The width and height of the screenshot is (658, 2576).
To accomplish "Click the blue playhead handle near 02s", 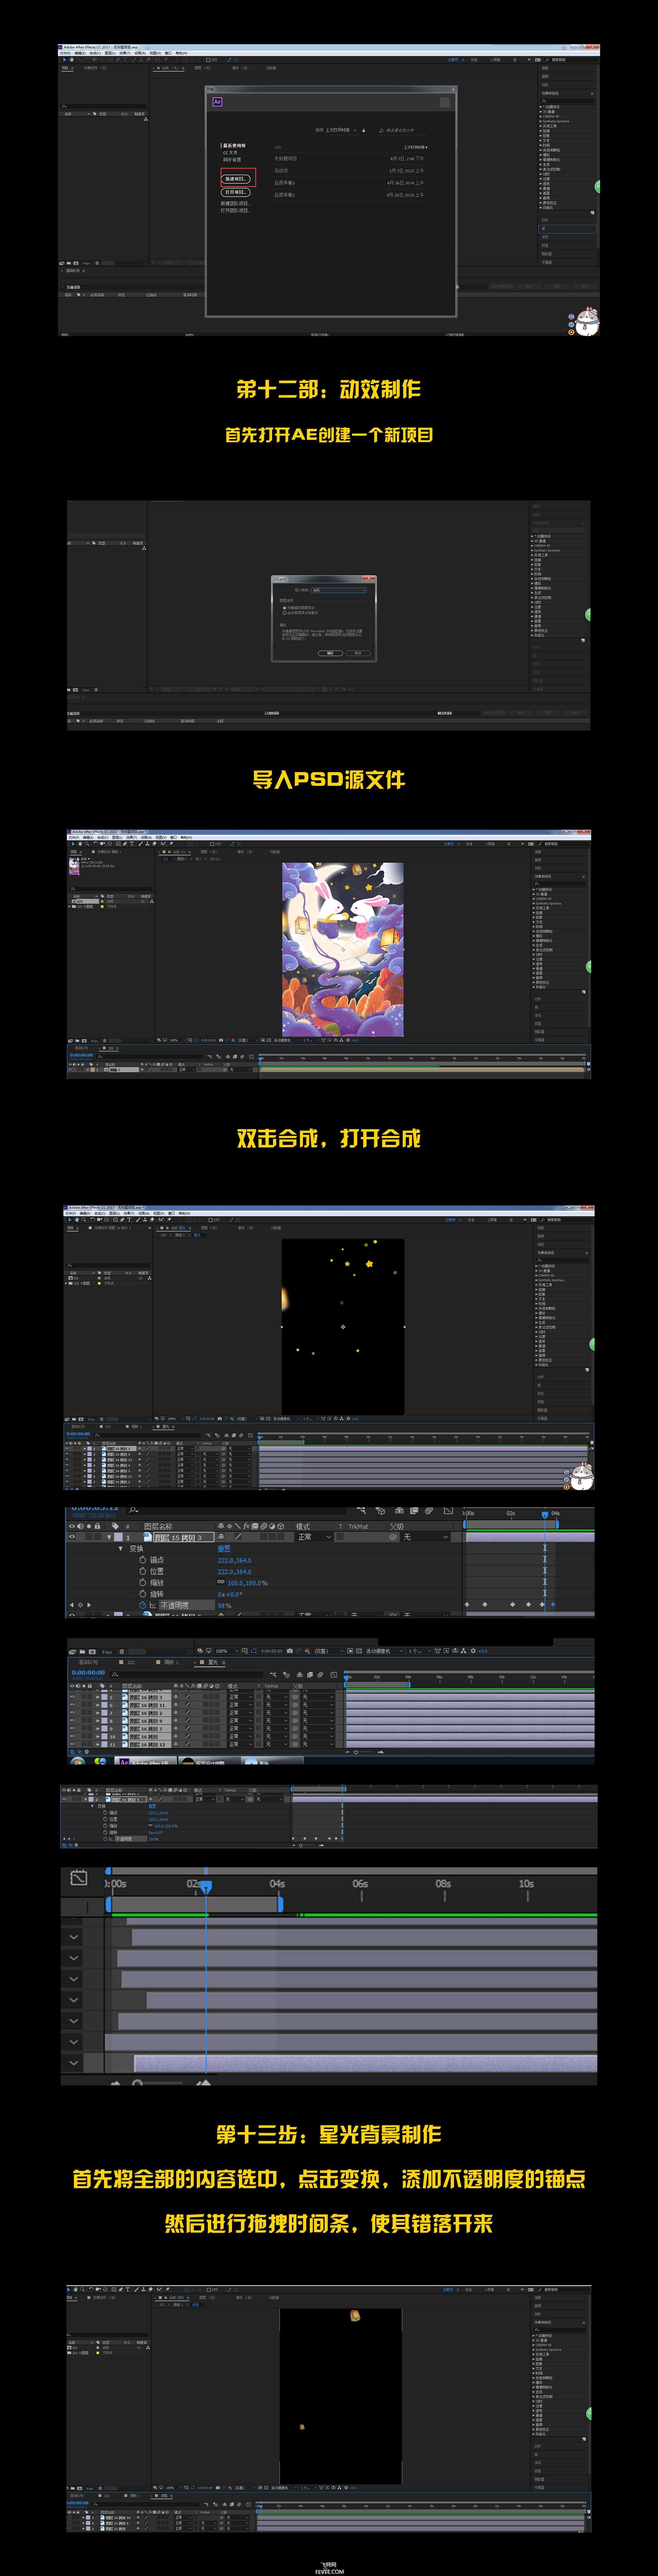I will (206, 1887).
